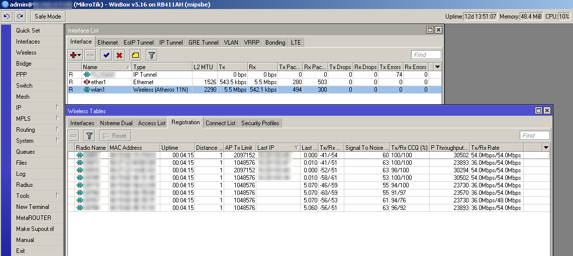This screenshot has height=256, width=573.
Task: Click the ether1 Tx value 543.5 kbps
Action: (232, 82)
